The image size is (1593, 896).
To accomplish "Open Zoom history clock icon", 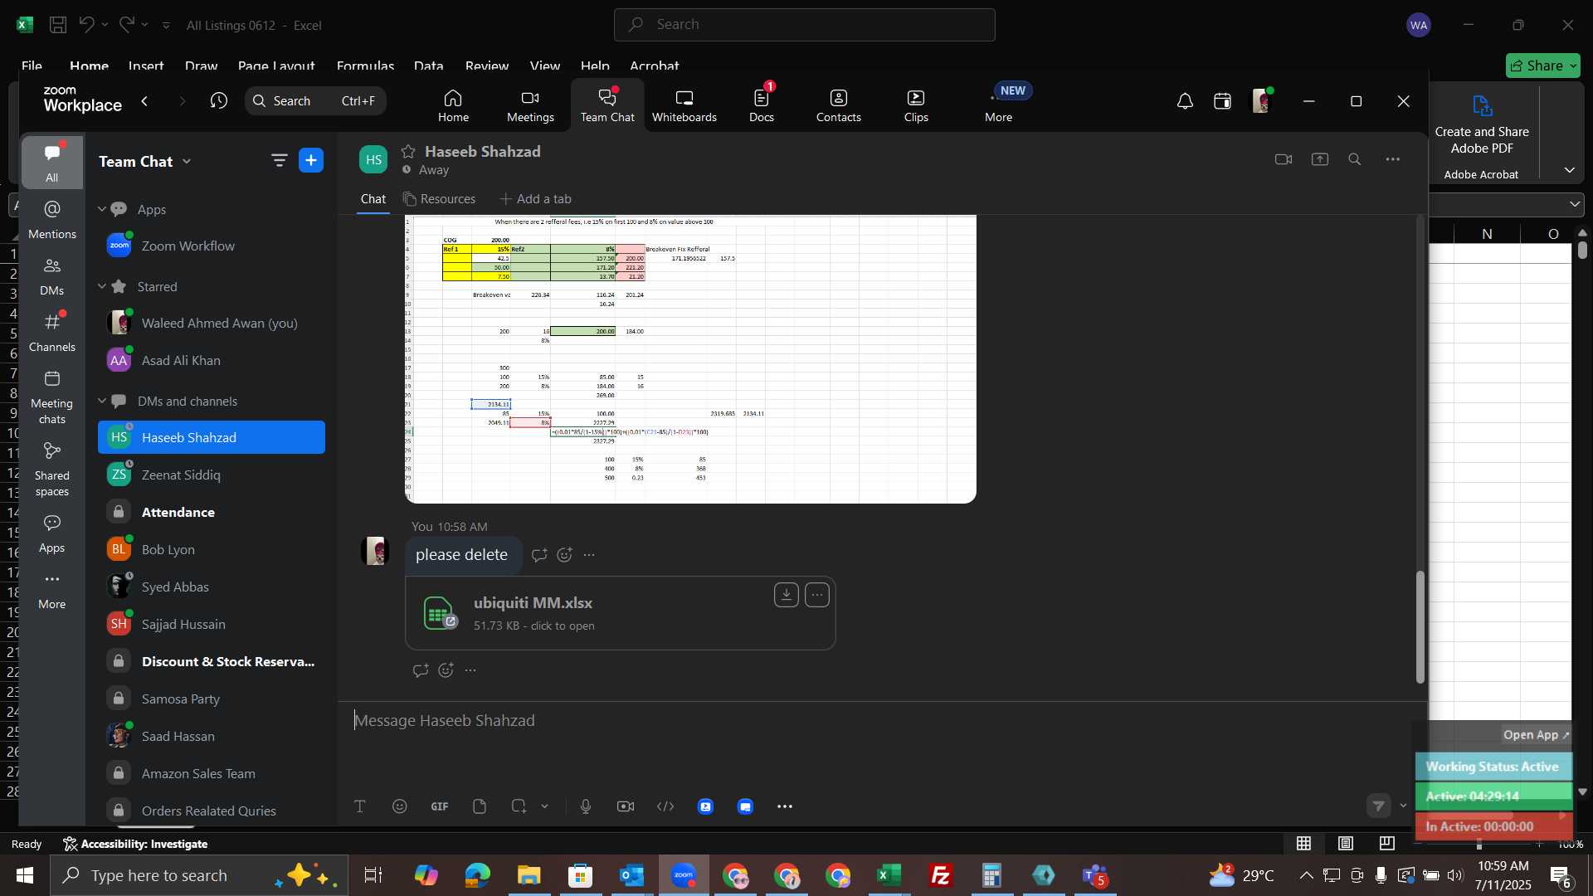I will [x=218, y=100].
